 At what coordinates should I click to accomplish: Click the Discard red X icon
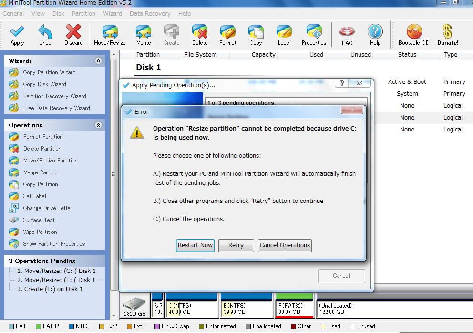point(73,31)
